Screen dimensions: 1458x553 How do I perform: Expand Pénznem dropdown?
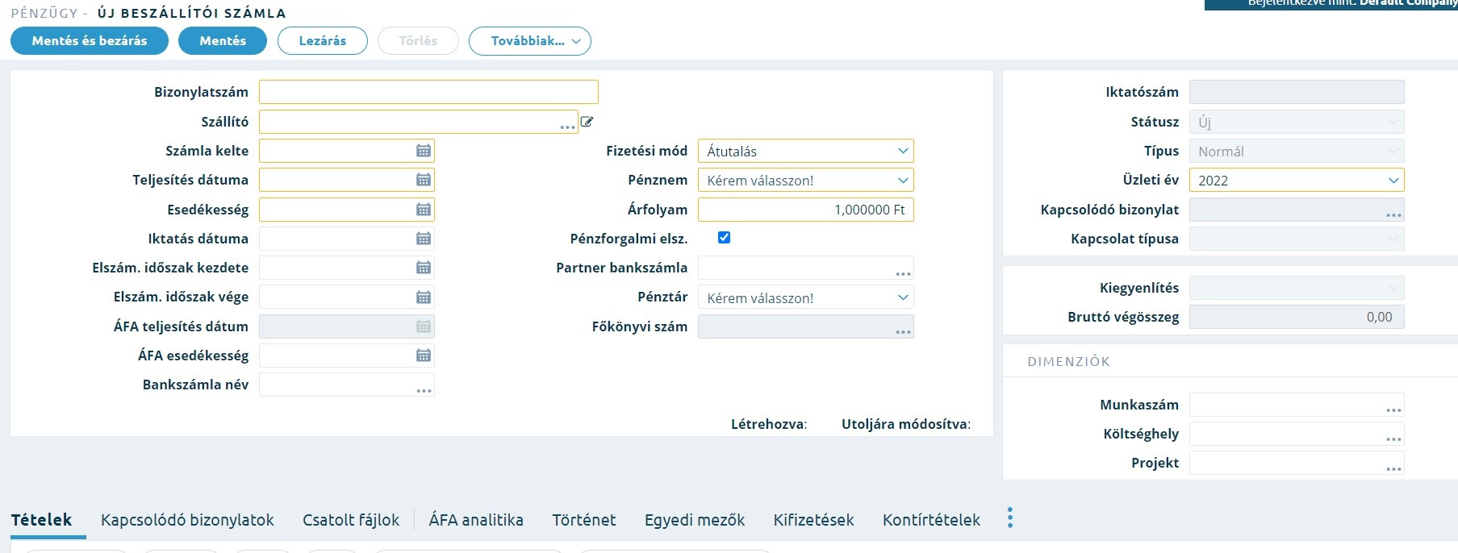[903, 181]
